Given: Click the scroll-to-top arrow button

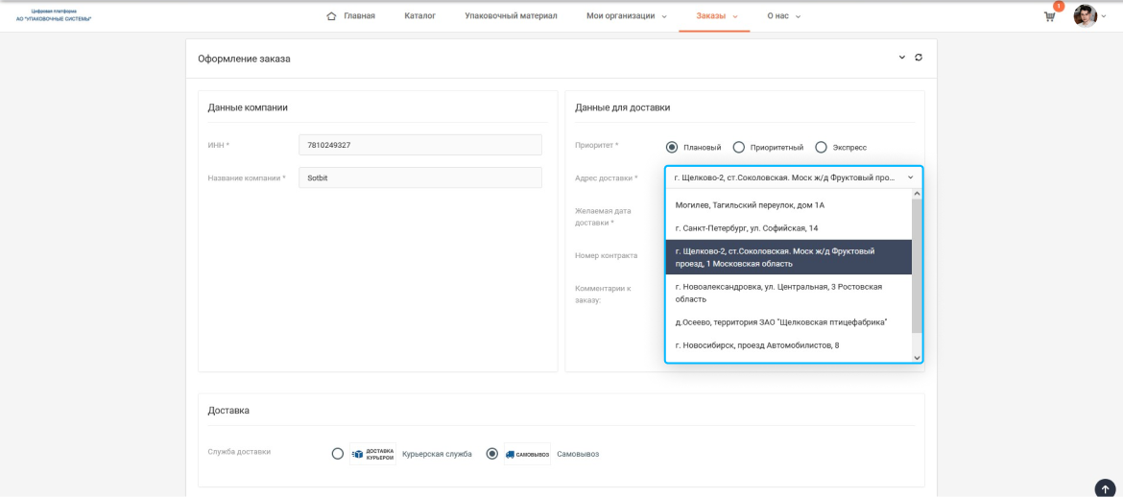Looking at the screenshot, I should [x=1105, y=488].
